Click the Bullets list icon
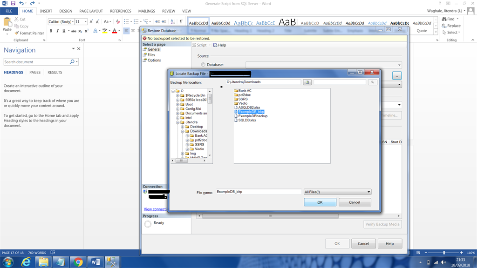Image resolution: width=477 pixels, height=268 pixels. 126,21
